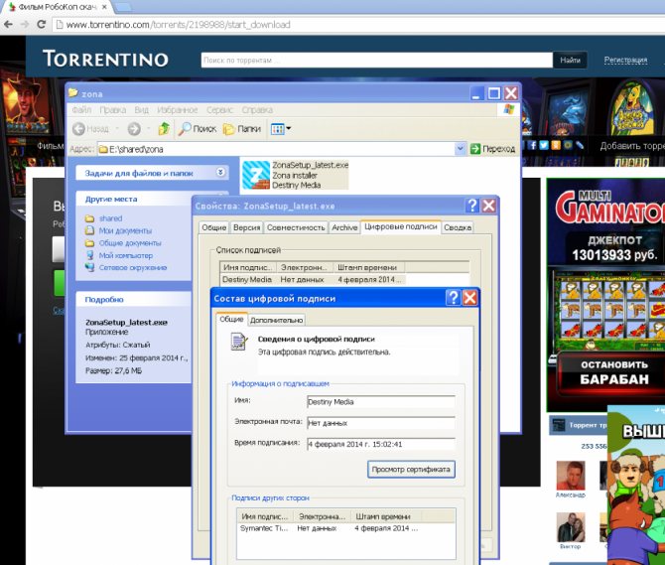
Task: Open the views icon dropdown in Explorer toolbar
Action: [281, 128]
